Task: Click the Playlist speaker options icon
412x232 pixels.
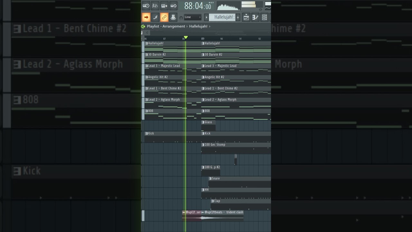Action: pos(143,26)
